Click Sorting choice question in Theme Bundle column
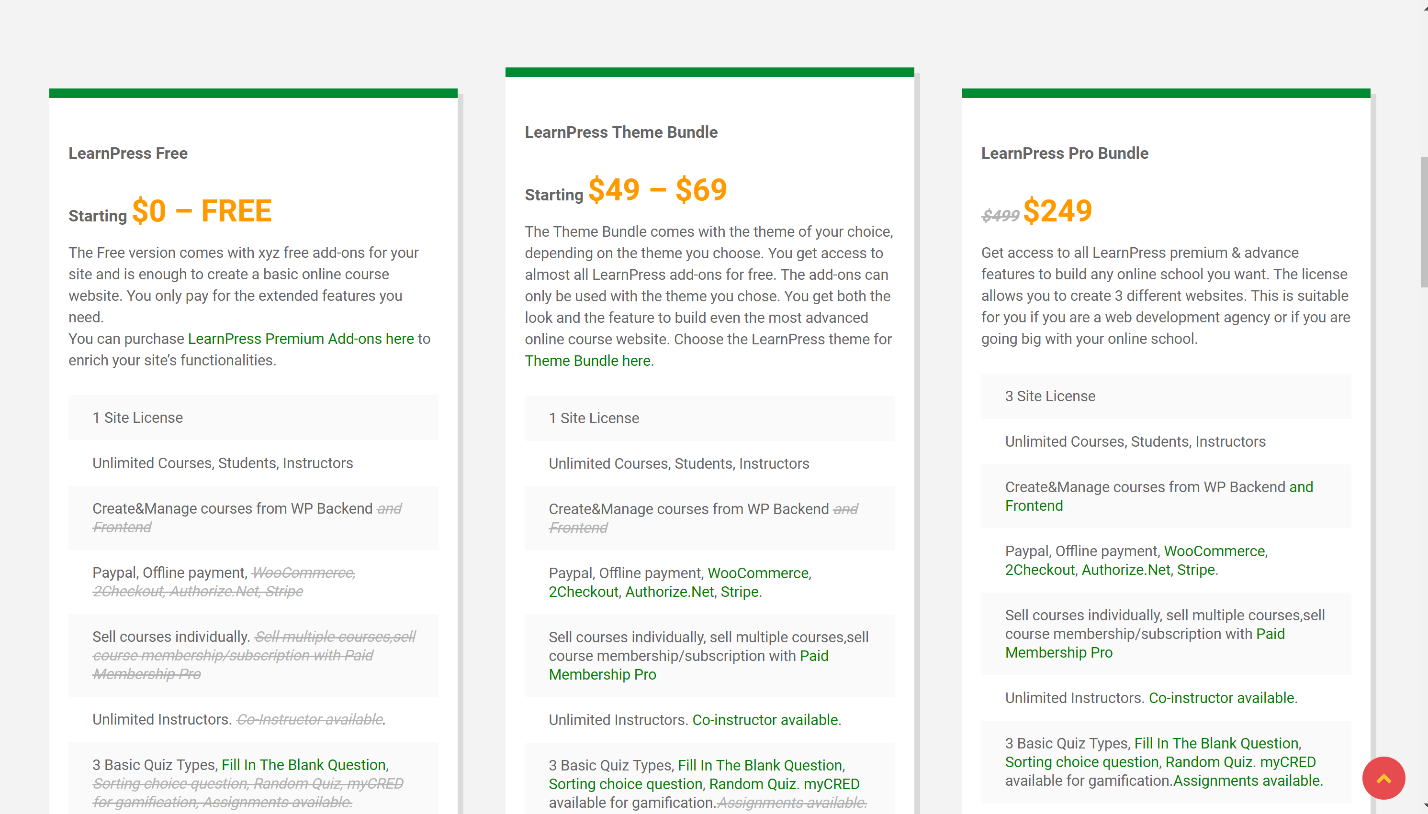Image resolution: width=1428 pixels, height=814 pixels. pos(625,784)
